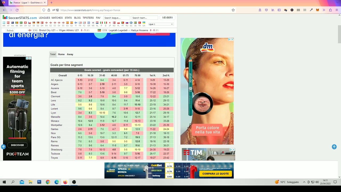The height and width of the screenshot is (192, 341).
Task: Click the Monaco team row
Action: coord(112,121)
